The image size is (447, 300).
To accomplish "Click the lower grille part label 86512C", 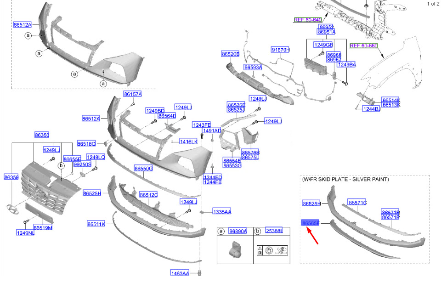I will click(148, 195).
